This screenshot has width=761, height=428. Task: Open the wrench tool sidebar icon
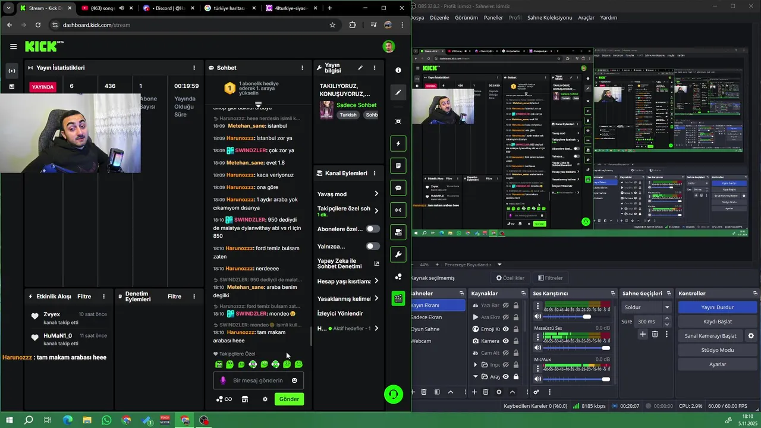(398, 254)
